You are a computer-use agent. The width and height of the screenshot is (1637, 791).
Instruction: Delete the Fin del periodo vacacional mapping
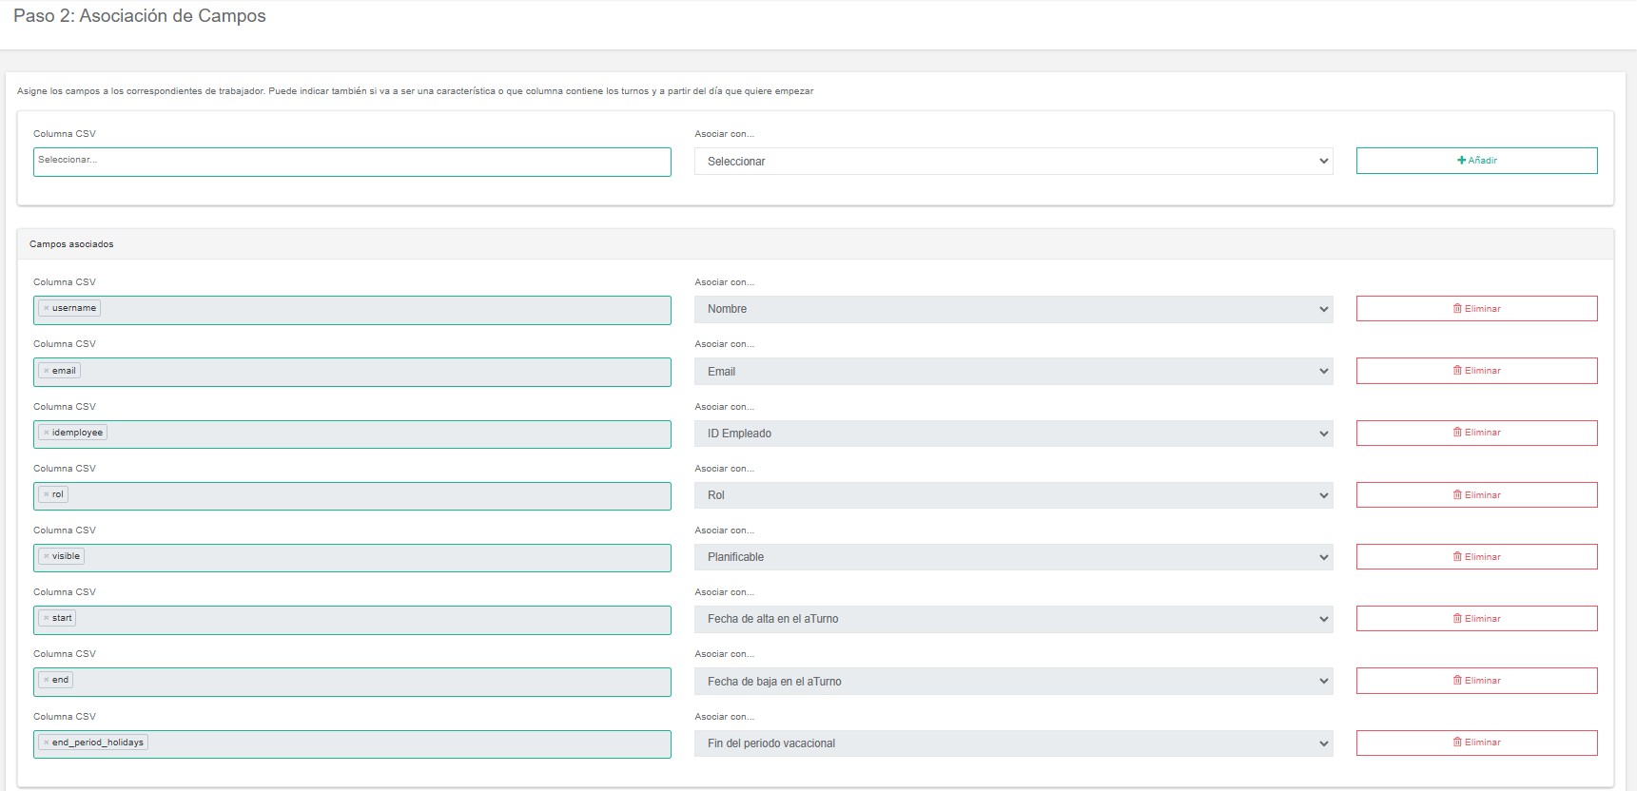pyautogui.click(x=1476, y=743)
